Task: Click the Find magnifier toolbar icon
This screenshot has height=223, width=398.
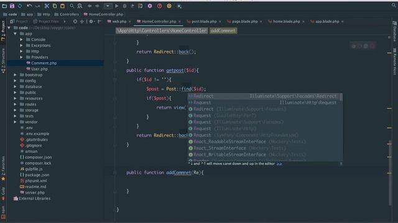Action: 72,6
